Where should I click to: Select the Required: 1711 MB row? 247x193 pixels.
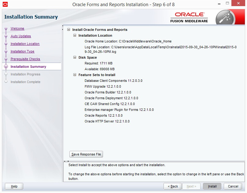coord(98,63)
